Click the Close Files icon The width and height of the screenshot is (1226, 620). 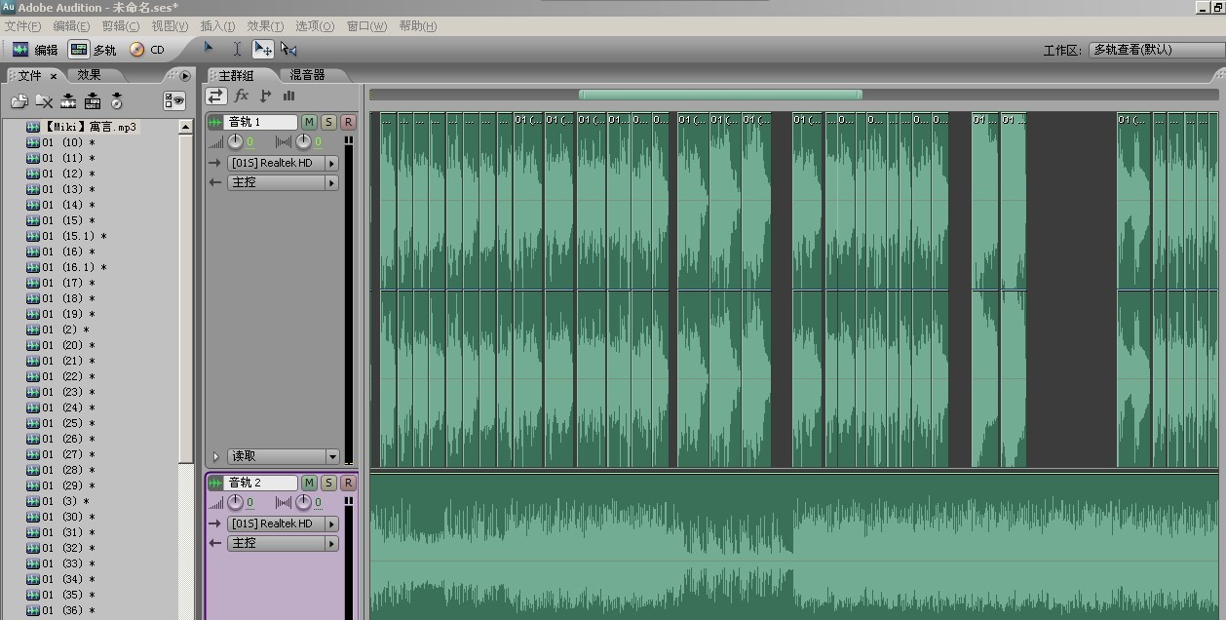click(44, 100)
